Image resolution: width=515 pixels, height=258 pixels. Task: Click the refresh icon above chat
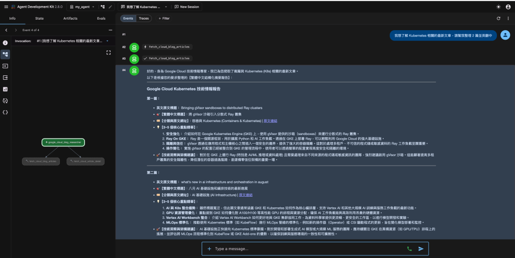click(x=498, y=19)
